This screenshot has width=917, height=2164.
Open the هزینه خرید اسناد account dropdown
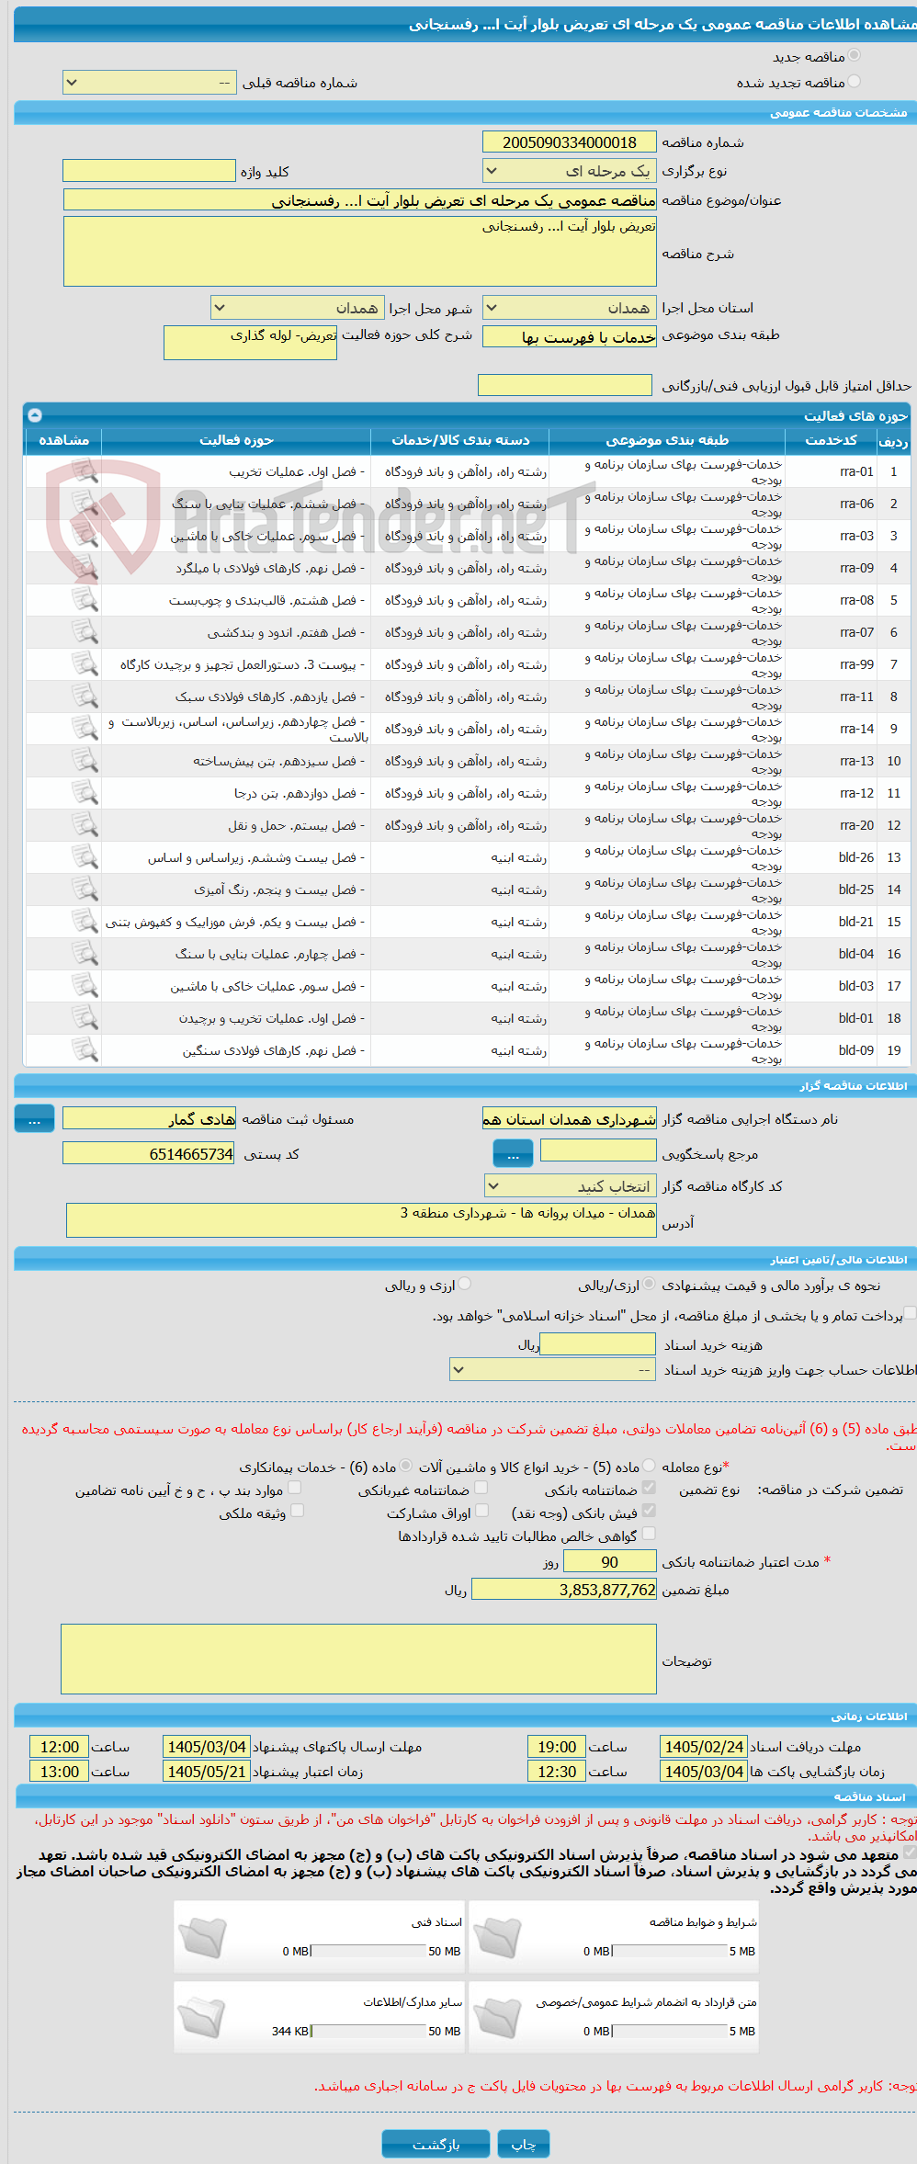point(553,1370)
